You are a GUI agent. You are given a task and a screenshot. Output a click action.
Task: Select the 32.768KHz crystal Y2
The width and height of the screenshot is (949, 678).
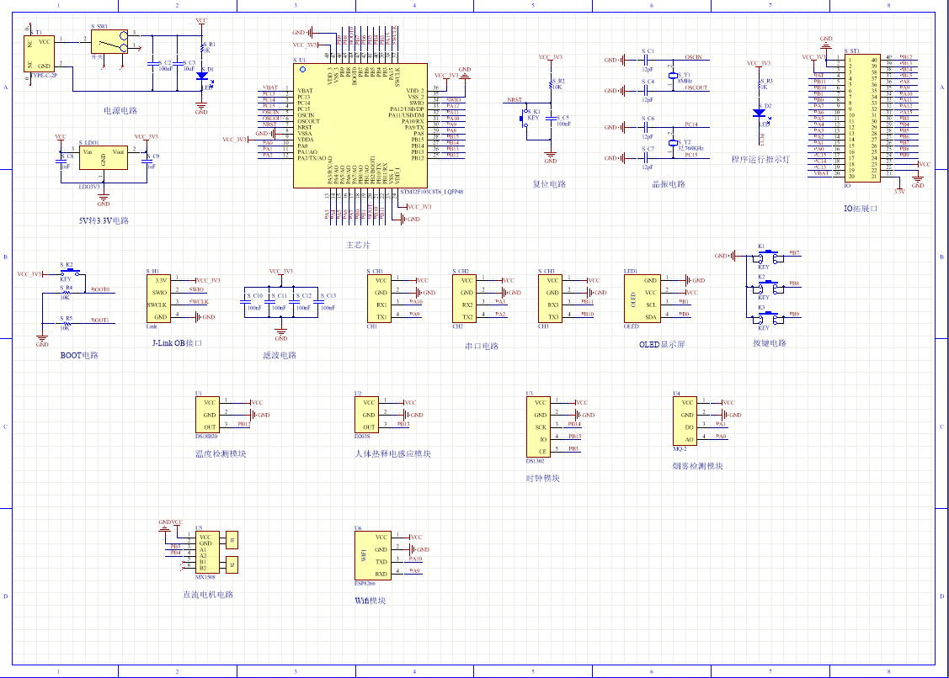point(673,143)
